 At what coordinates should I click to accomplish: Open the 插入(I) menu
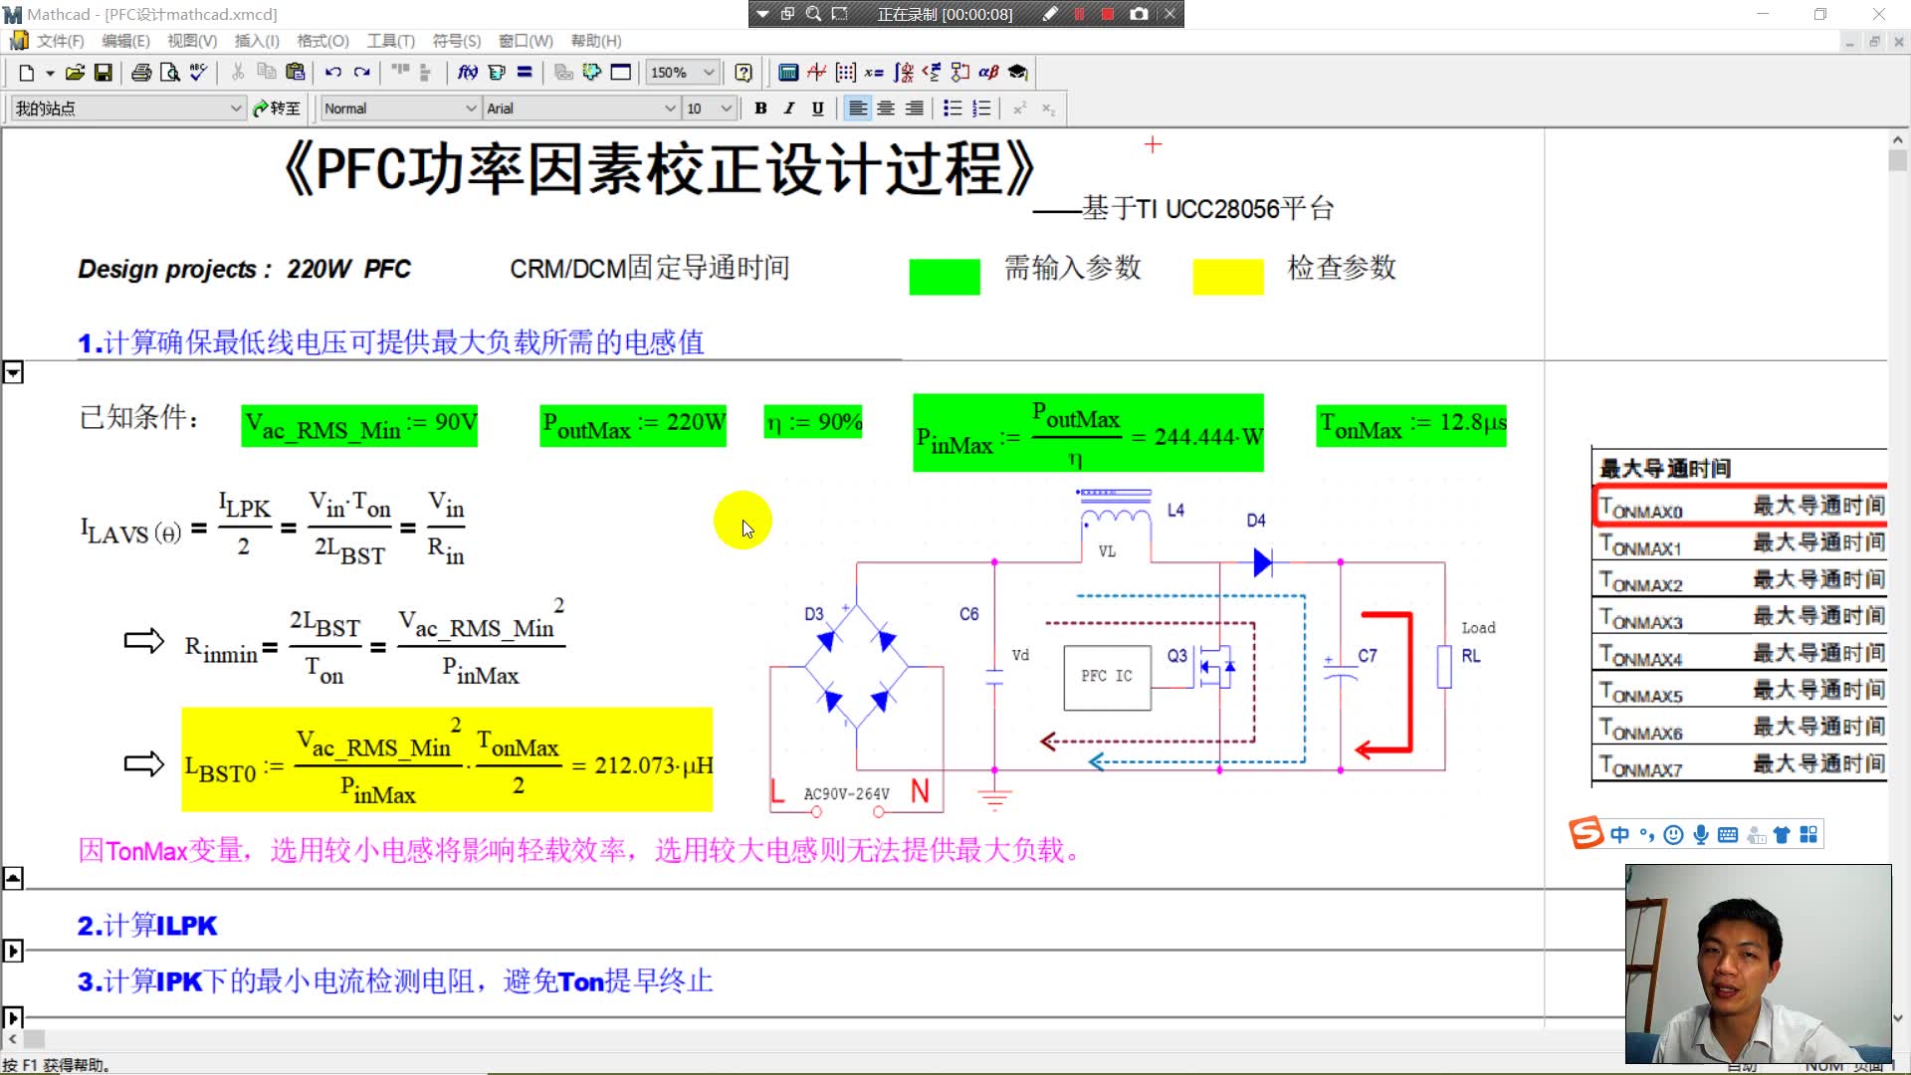(256, 41)
